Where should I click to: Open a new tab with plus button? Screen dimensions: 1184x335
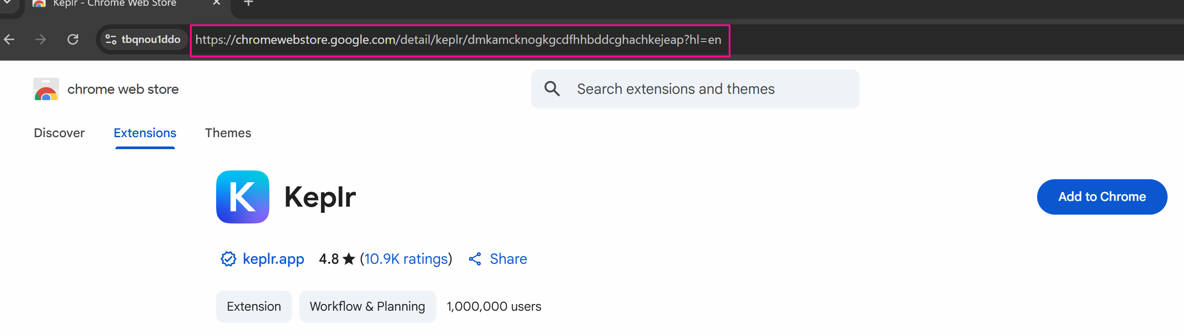pos(248,3)
